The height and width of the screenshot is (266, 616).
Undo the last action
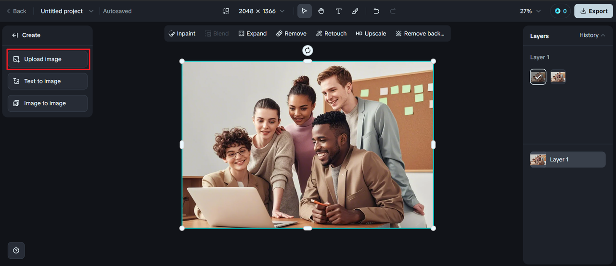coord(376,11)
